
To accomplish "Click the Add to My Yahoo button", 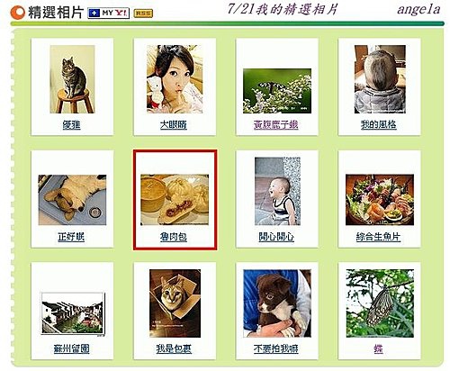I will tap(108, 14).
